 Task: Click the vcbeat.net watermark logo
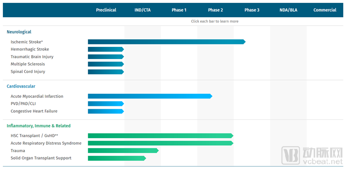click(x=312, y=155)
